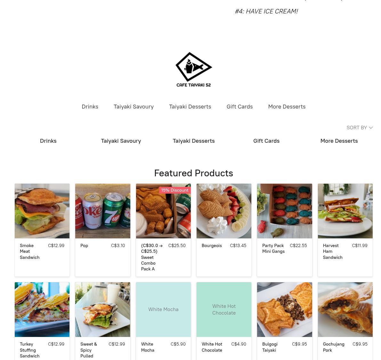Click the bold Gift Cards category link
The height and width of the screenshot is (360, 381).
[266, 141]
